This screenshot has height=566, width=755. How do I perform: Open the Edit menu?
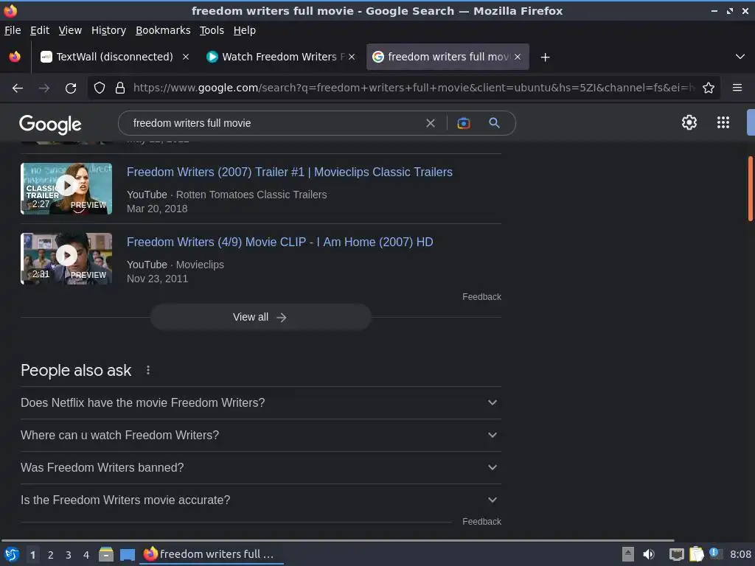click(x=40, y=30)
